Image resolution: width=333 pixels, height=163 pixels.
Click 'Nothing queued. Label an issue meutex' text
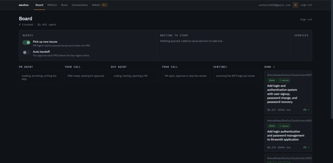point(191,41)
